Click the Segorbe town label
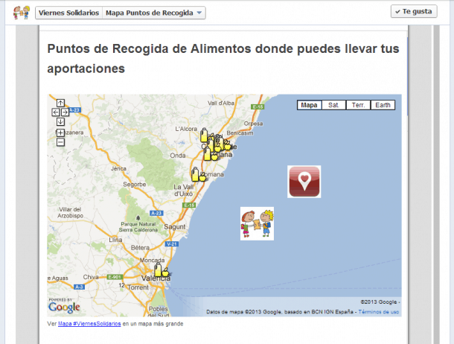The height and width of the screenshot is (344, 454). 135,184
